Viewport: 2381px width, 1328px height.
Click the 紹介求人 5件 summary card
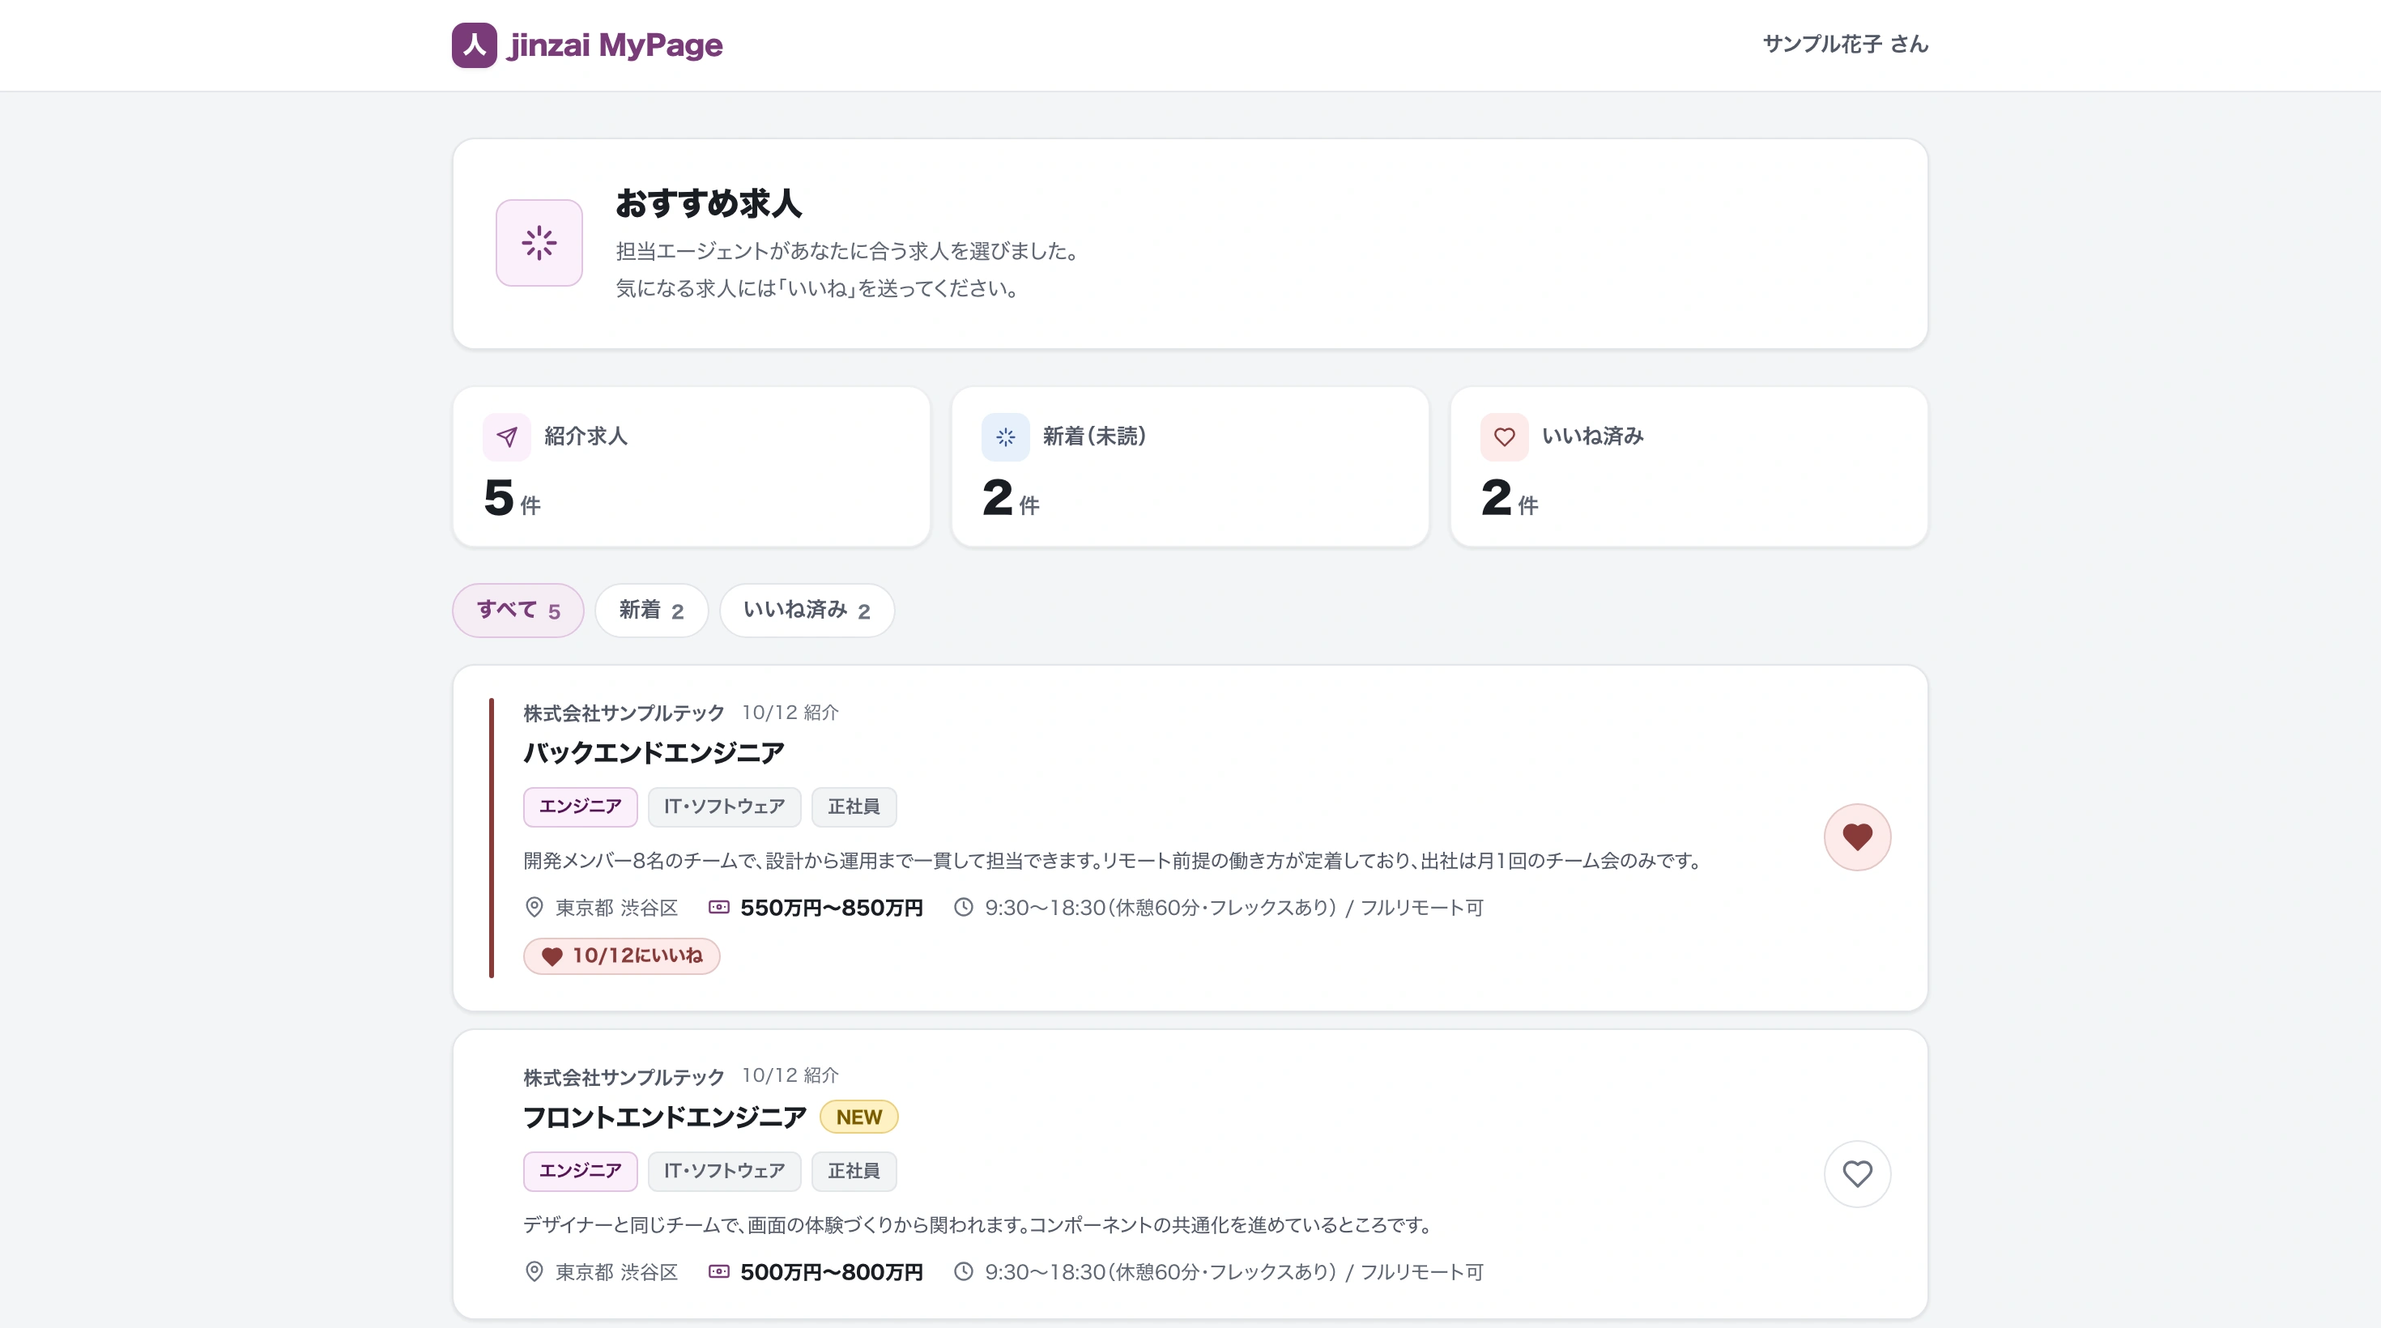[692, 466]
